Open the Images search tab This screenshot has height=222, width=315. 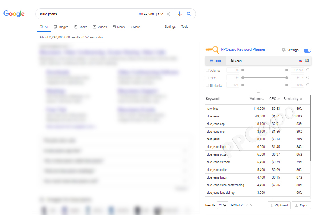[61, 27]
